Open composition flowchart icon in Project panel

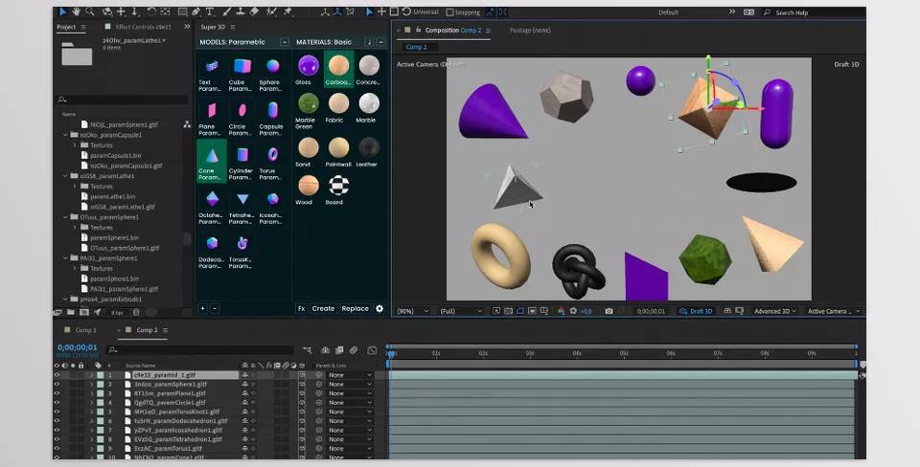(187, 124)
